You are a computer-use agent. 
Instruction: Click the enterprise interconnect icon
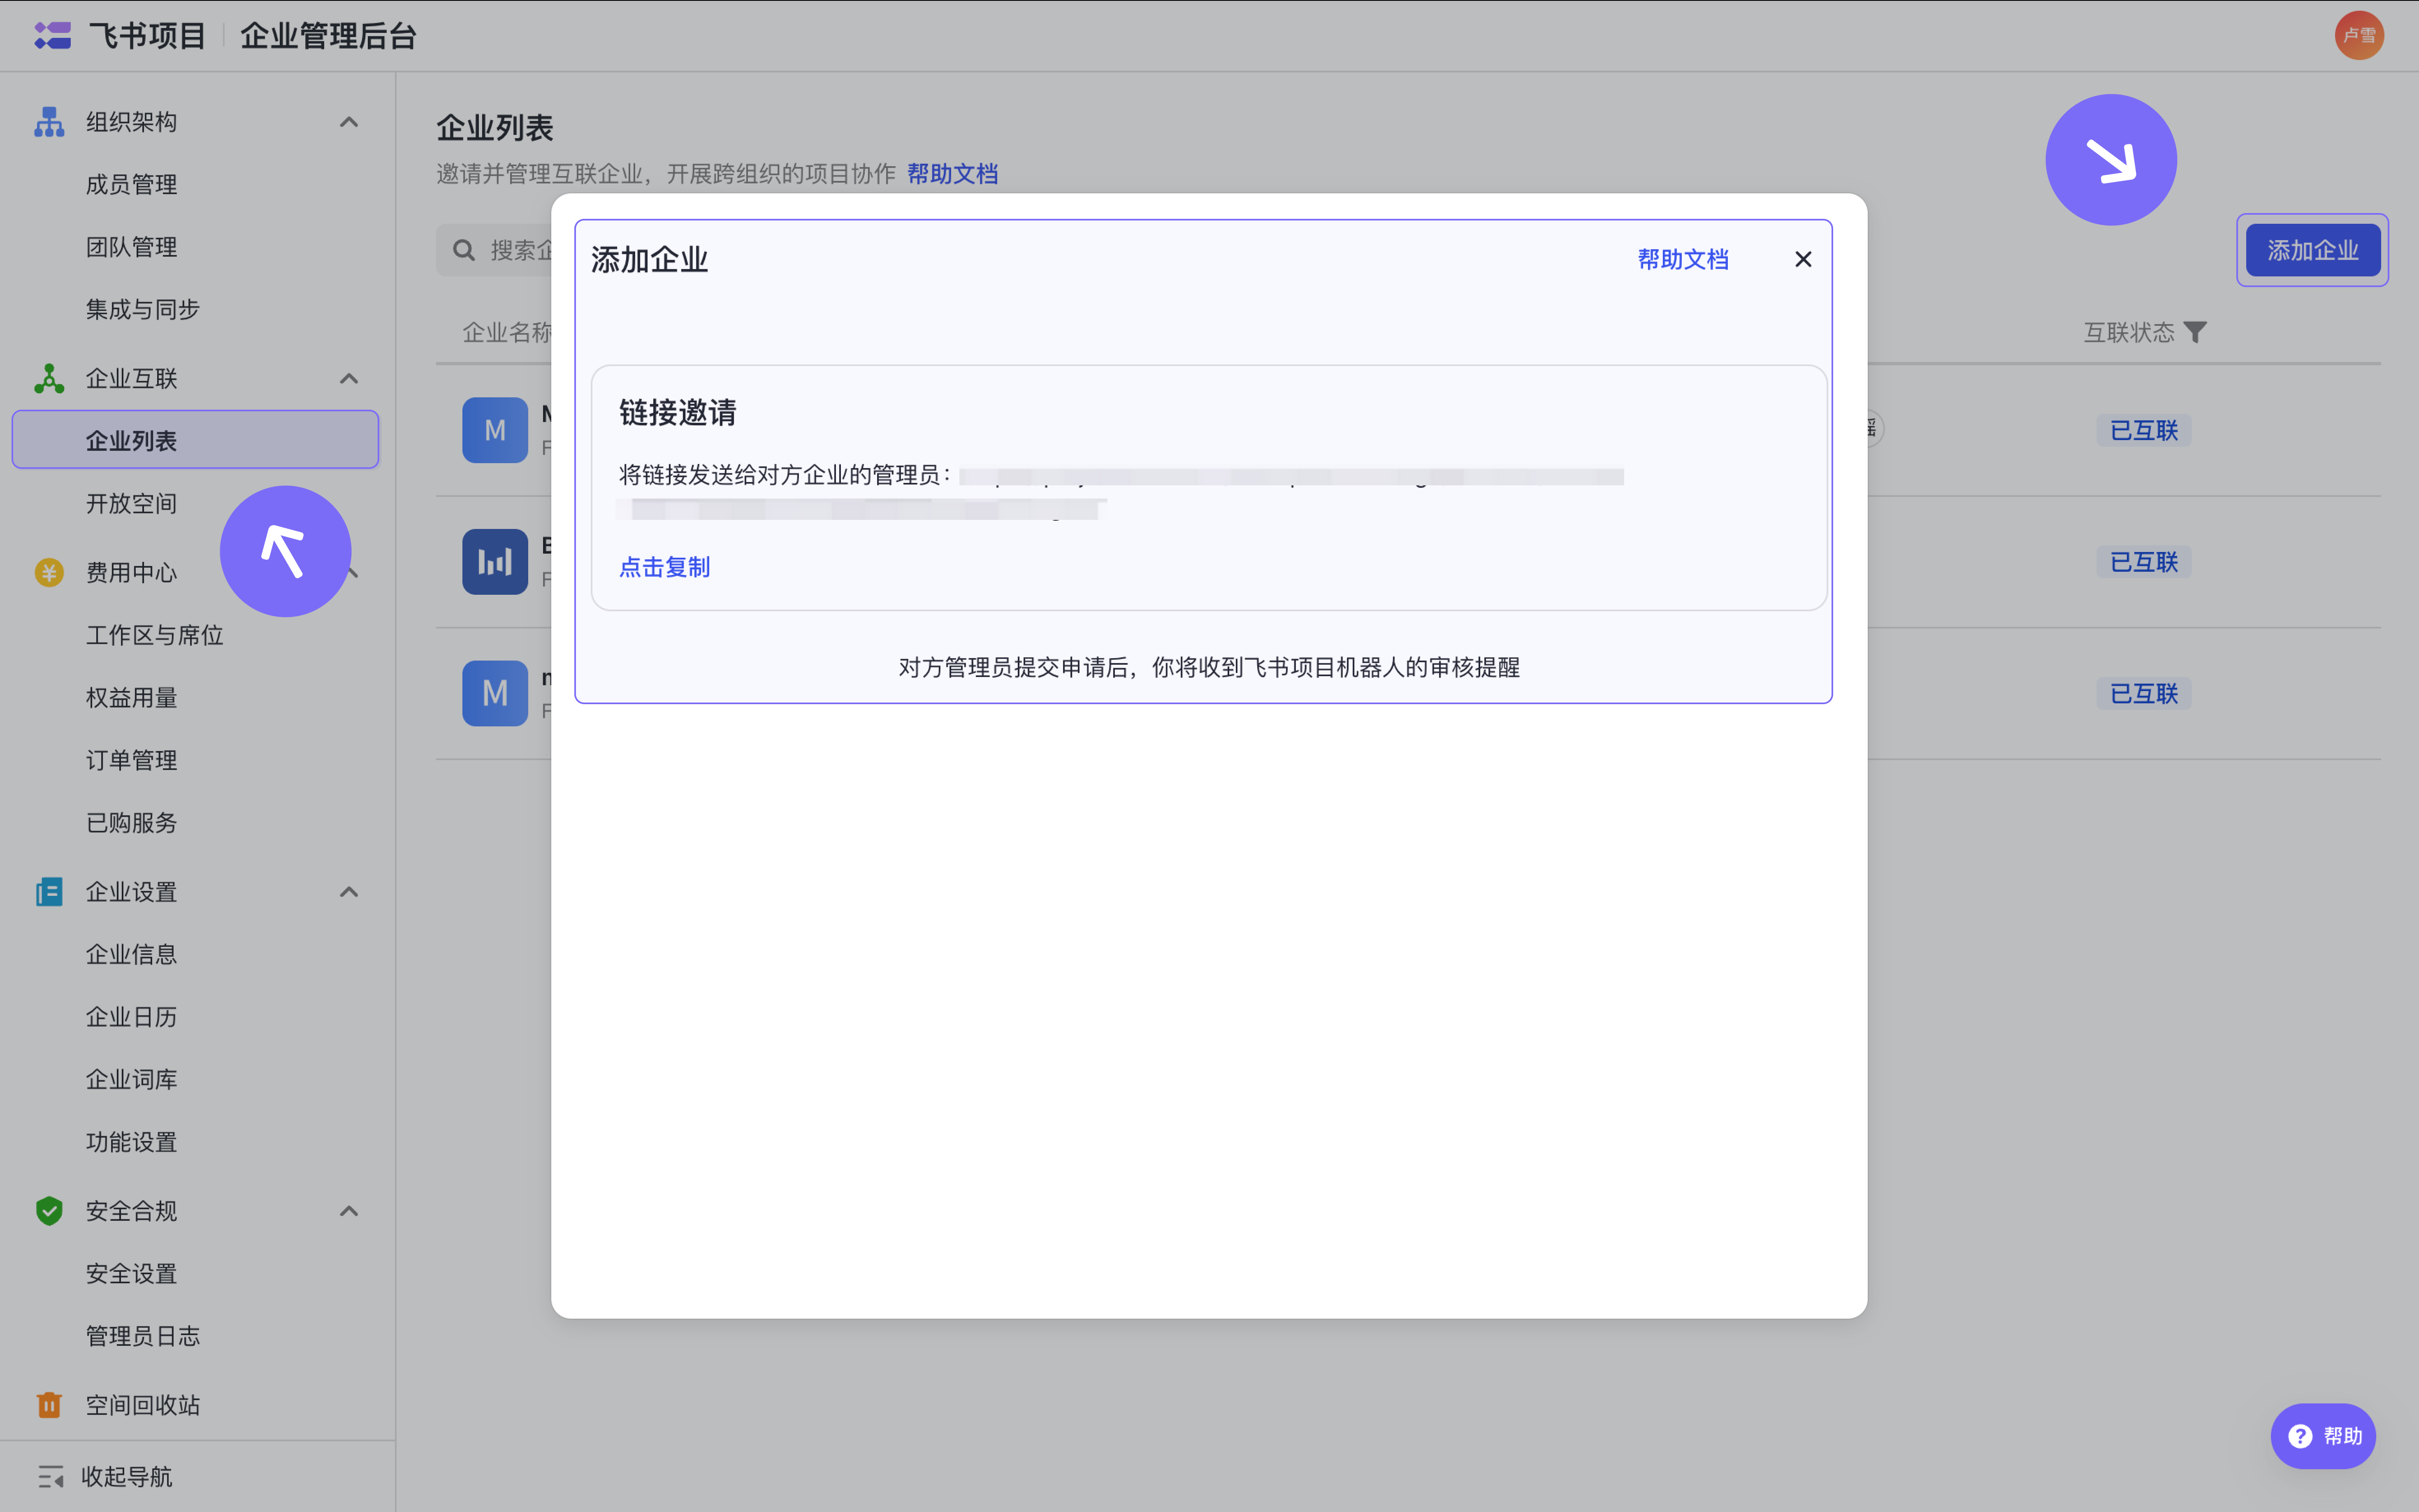49,378
